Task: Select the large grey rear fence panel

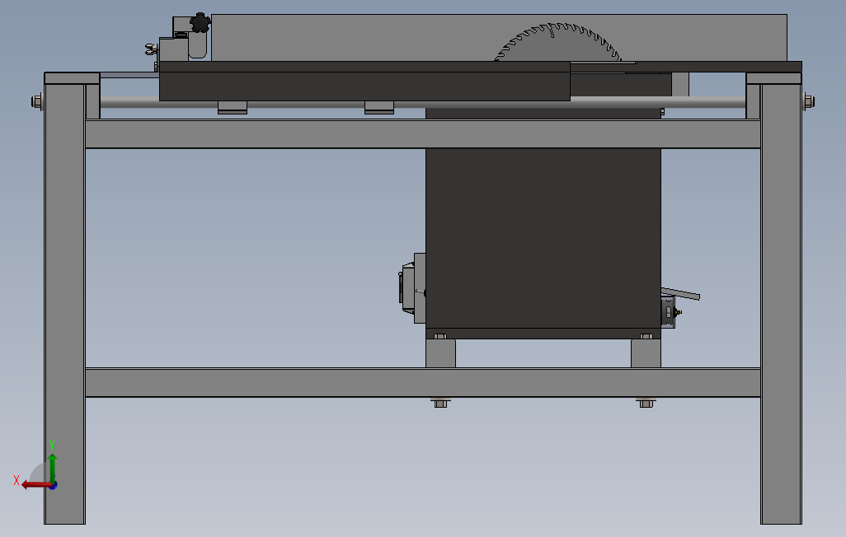Action: point(499,38)
